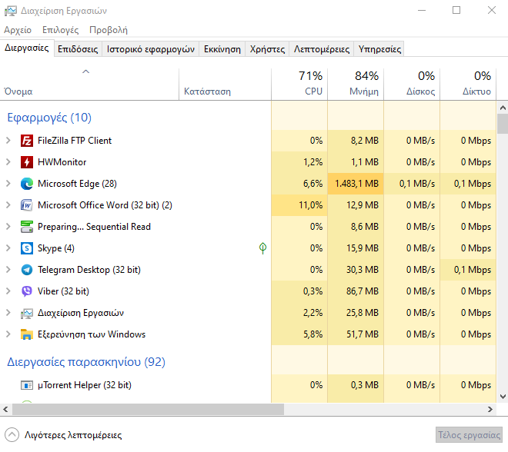The image size is (508, 452).
Task: Click the horizontal scrollbar thumb
Action: [x=148, y=409]
